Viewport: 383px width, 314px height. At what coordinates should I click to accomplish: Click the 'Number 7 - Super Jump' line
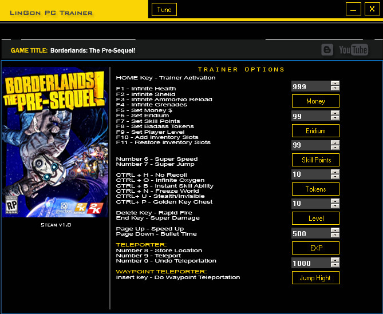(x=155, y=164)
